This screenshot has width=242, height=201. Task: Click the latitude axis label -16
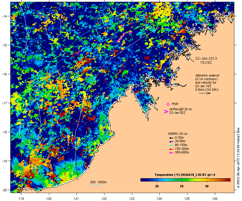tap(4, 74)
